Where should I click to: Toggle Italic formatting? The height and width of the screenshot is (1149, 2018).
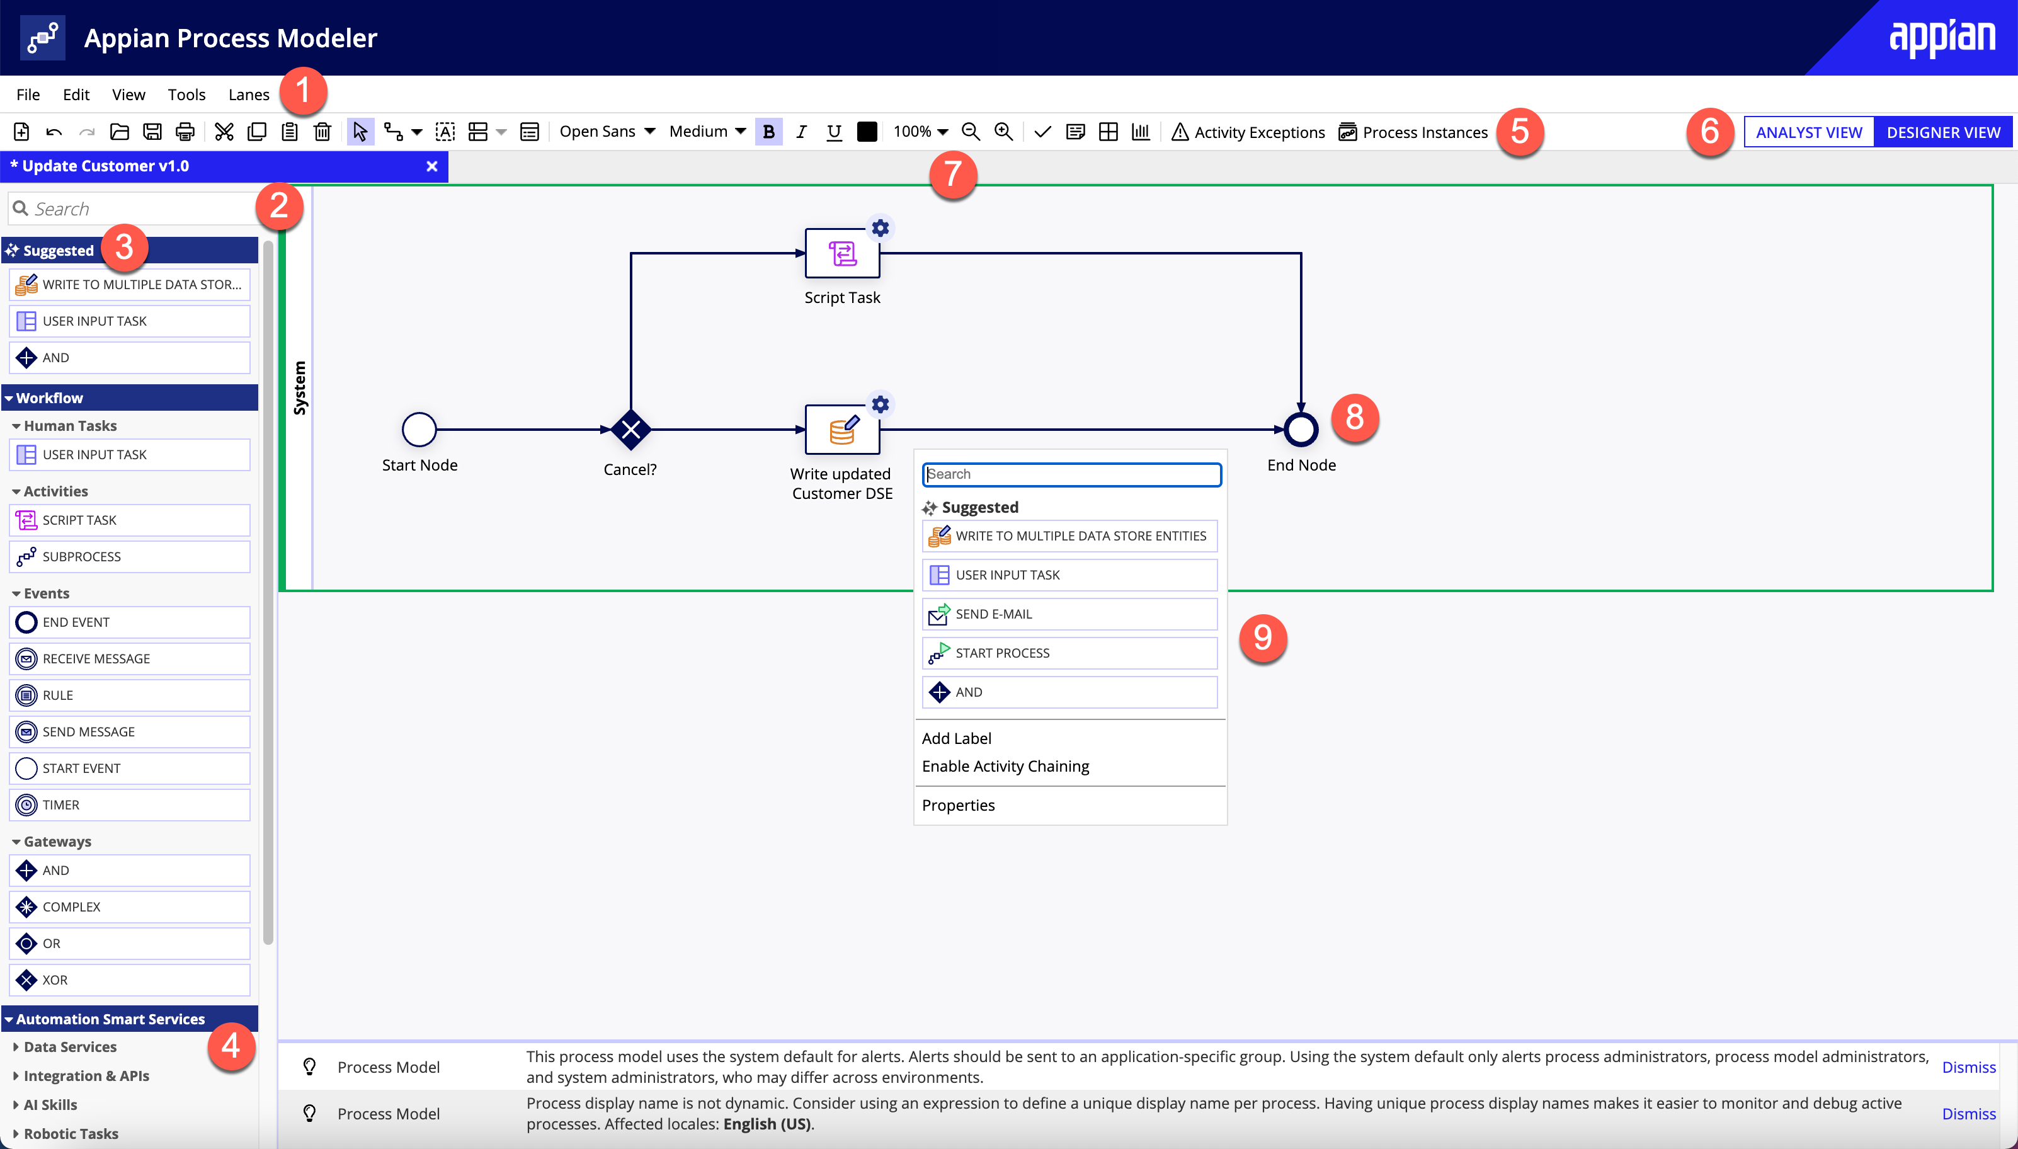[x=802, y=132]
